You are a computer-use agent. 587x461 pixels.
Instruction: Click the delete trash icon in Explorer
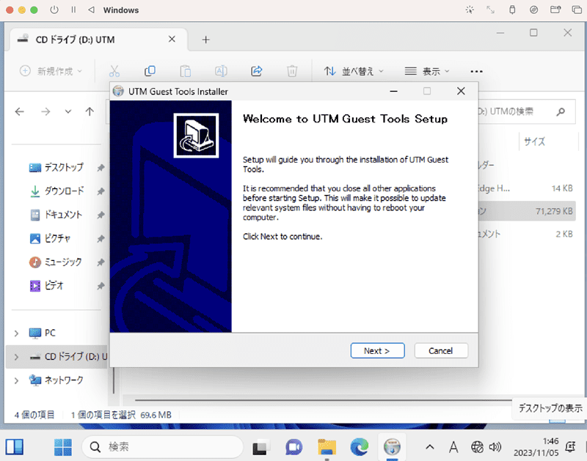click(x=292, y=70)
